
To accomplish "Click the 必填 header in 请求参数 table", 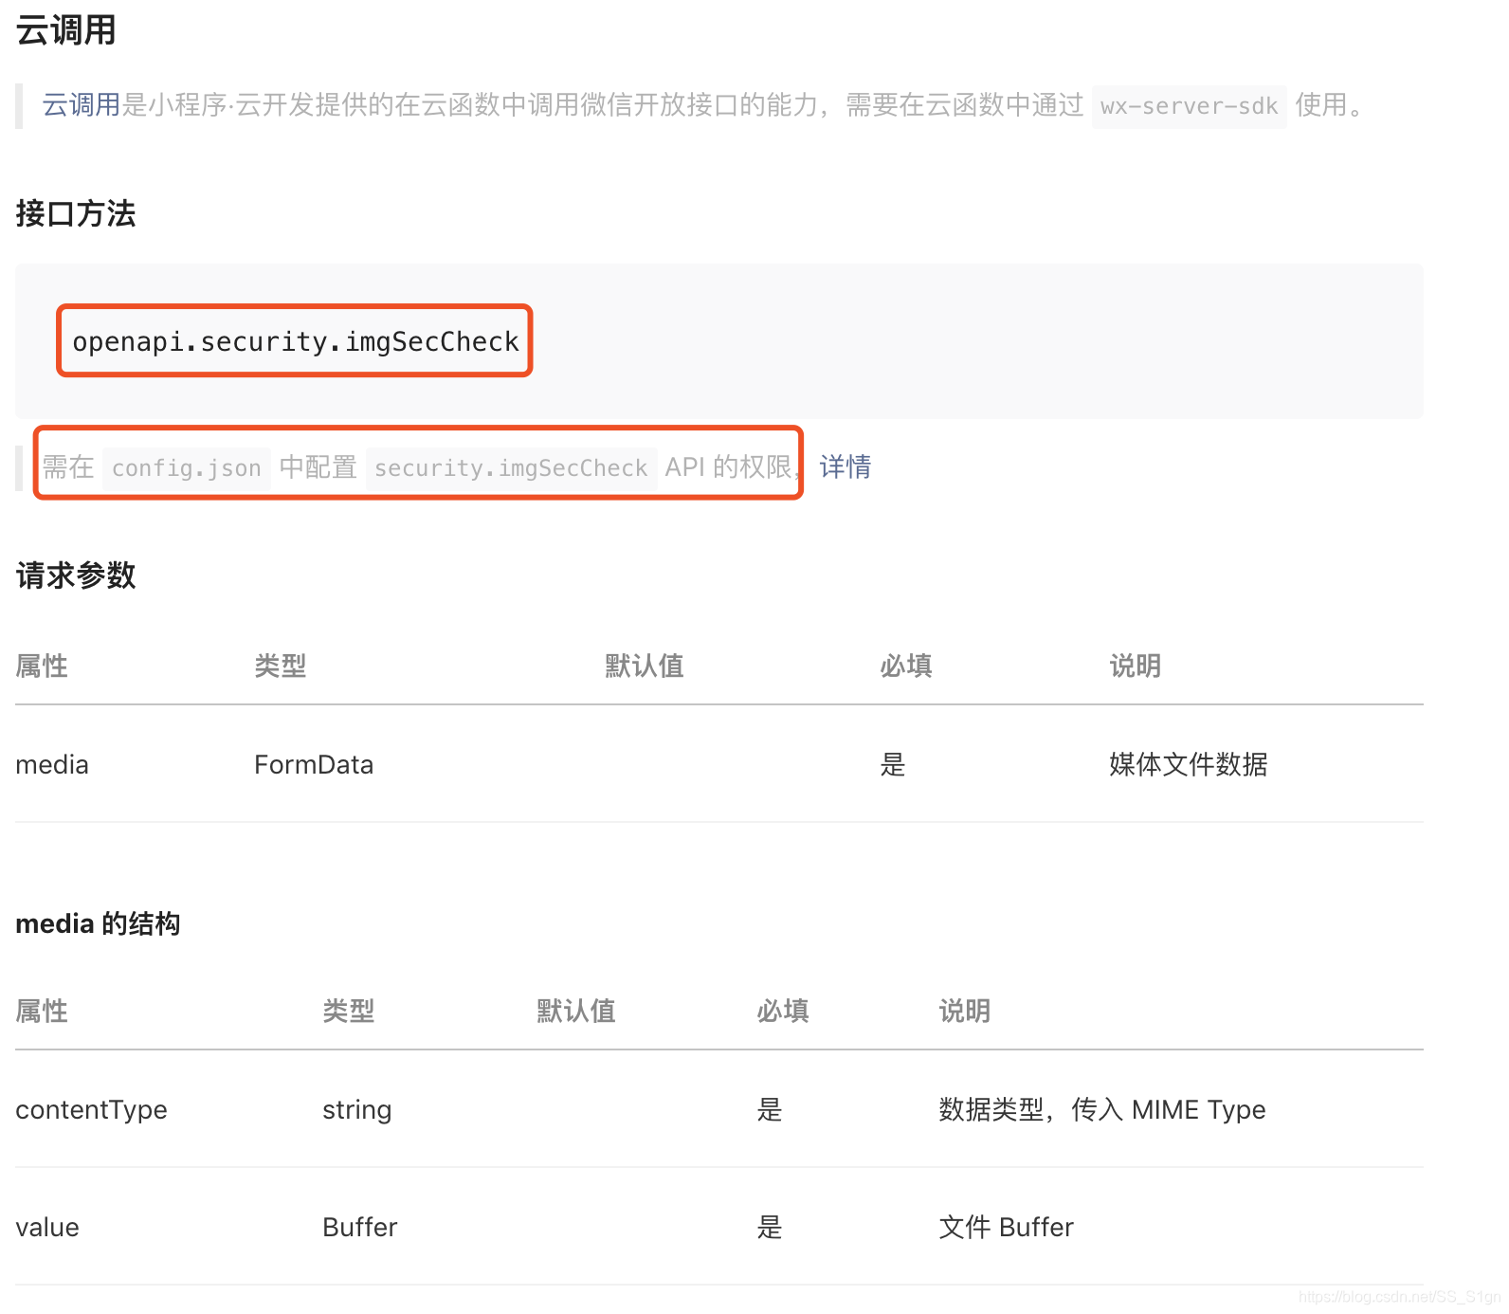I will click(906, 666).
